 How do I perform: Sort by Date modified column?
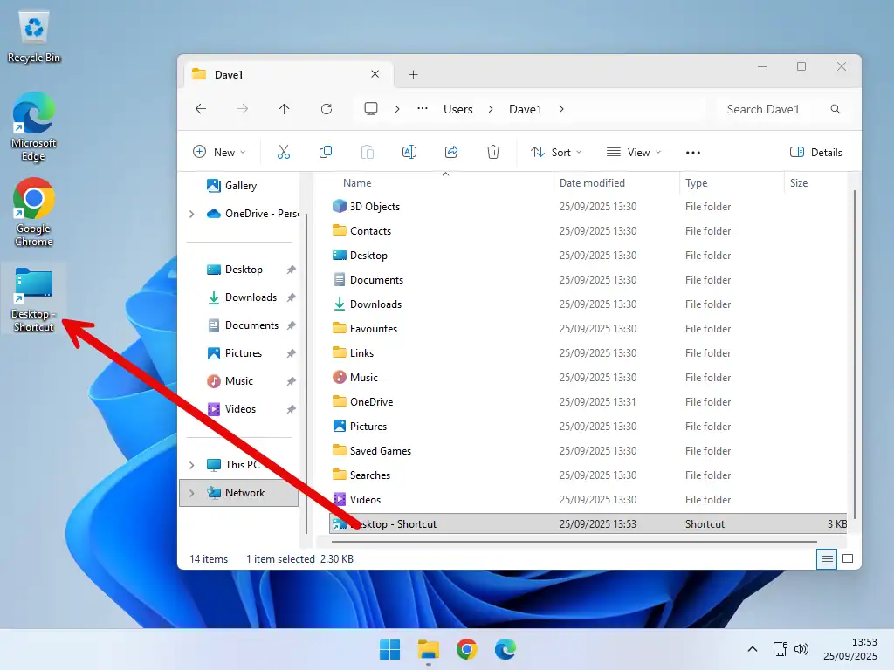coord(592,183)
